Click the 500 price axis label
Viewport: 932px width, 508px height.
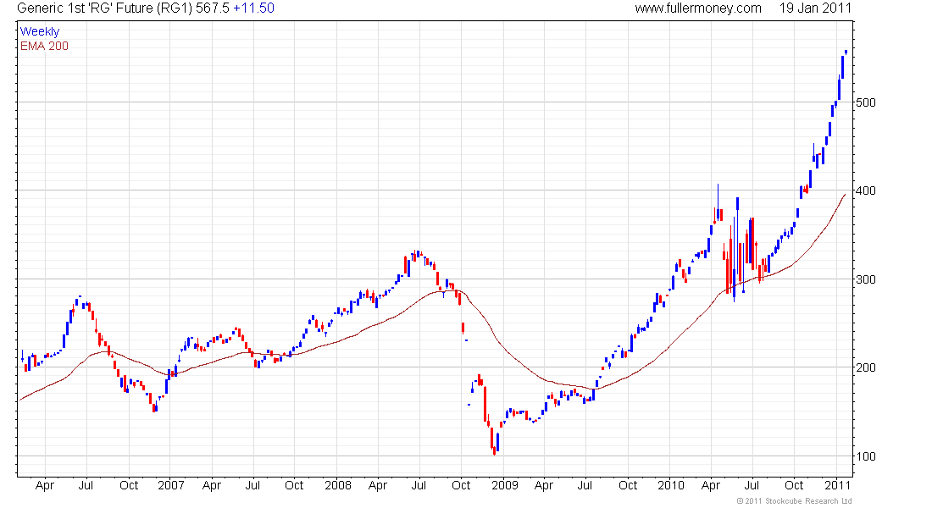coord(866,102)
